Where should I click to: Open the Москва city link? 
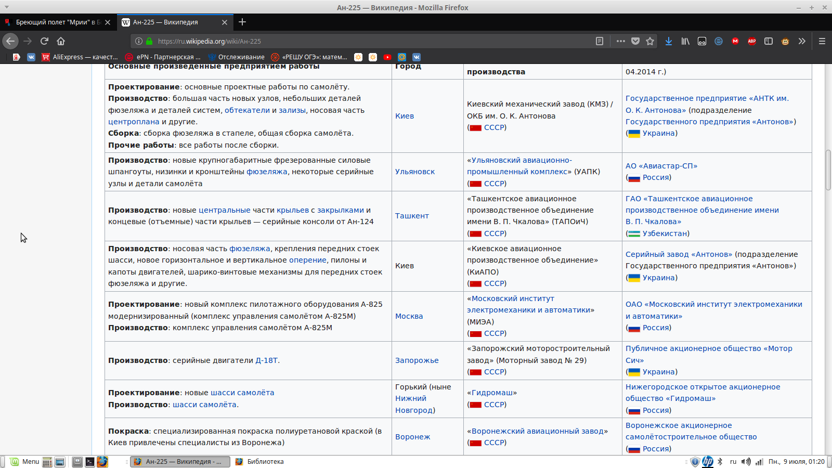tap(409, 316)
